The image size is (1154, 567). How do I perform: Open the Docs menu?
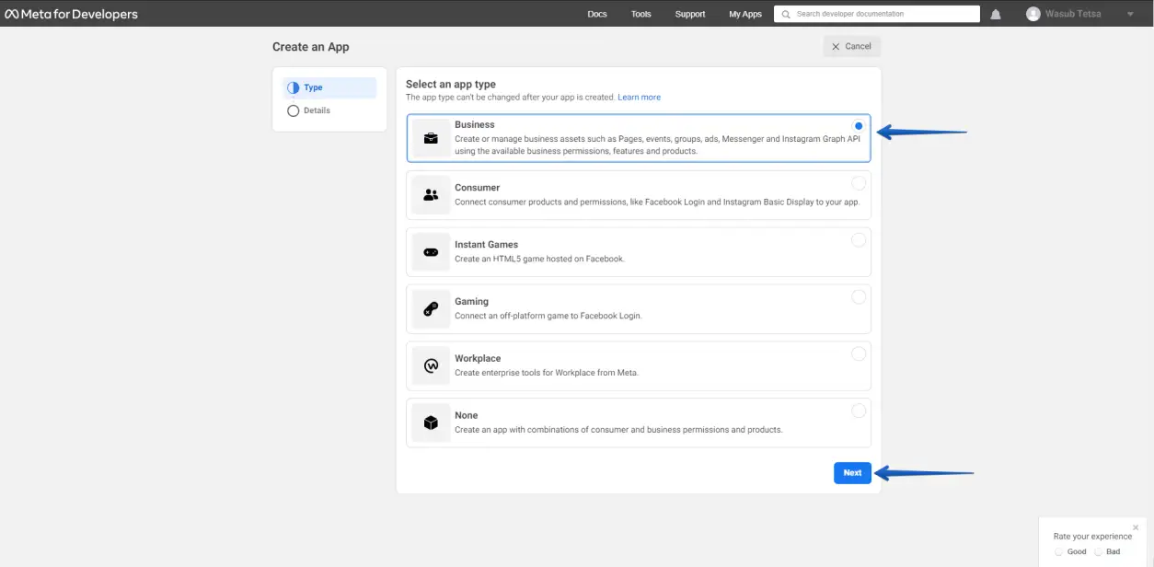[597, 14]
